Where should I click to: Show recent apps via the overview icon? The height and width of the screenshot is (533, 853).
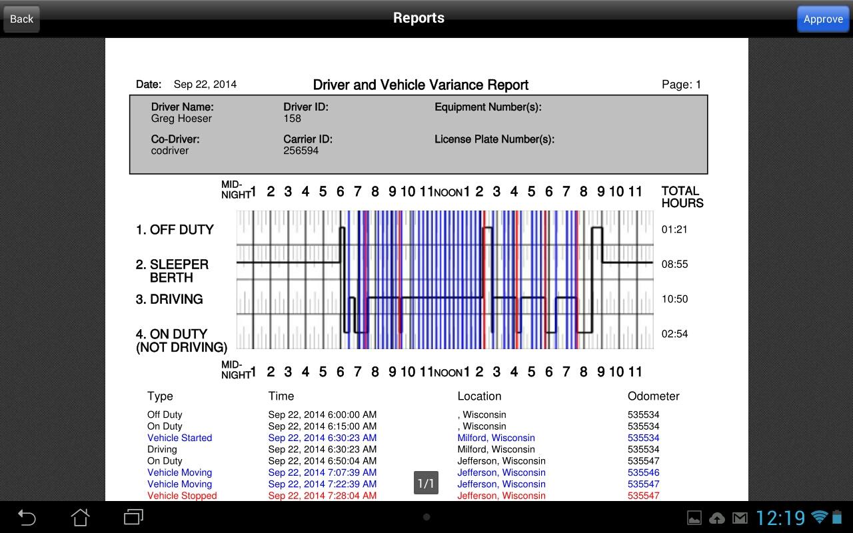click(x=134, y=517)
